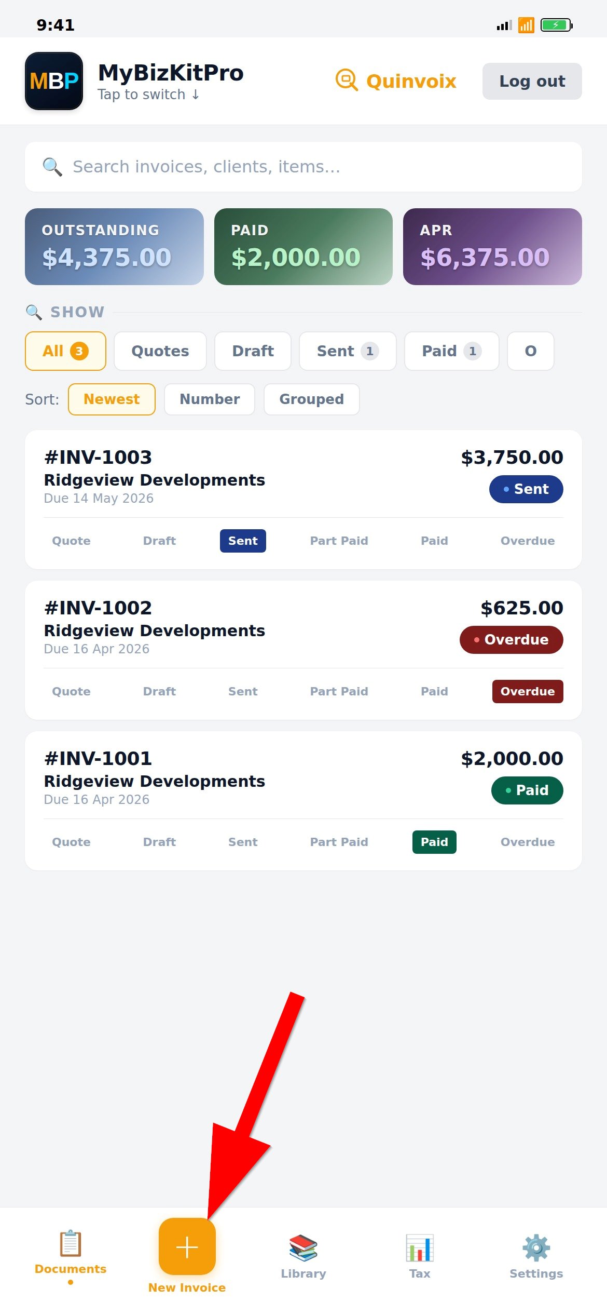607x1315 pixels.
Task: Set INV-1002 status to Sent
Action: [243, 691]
